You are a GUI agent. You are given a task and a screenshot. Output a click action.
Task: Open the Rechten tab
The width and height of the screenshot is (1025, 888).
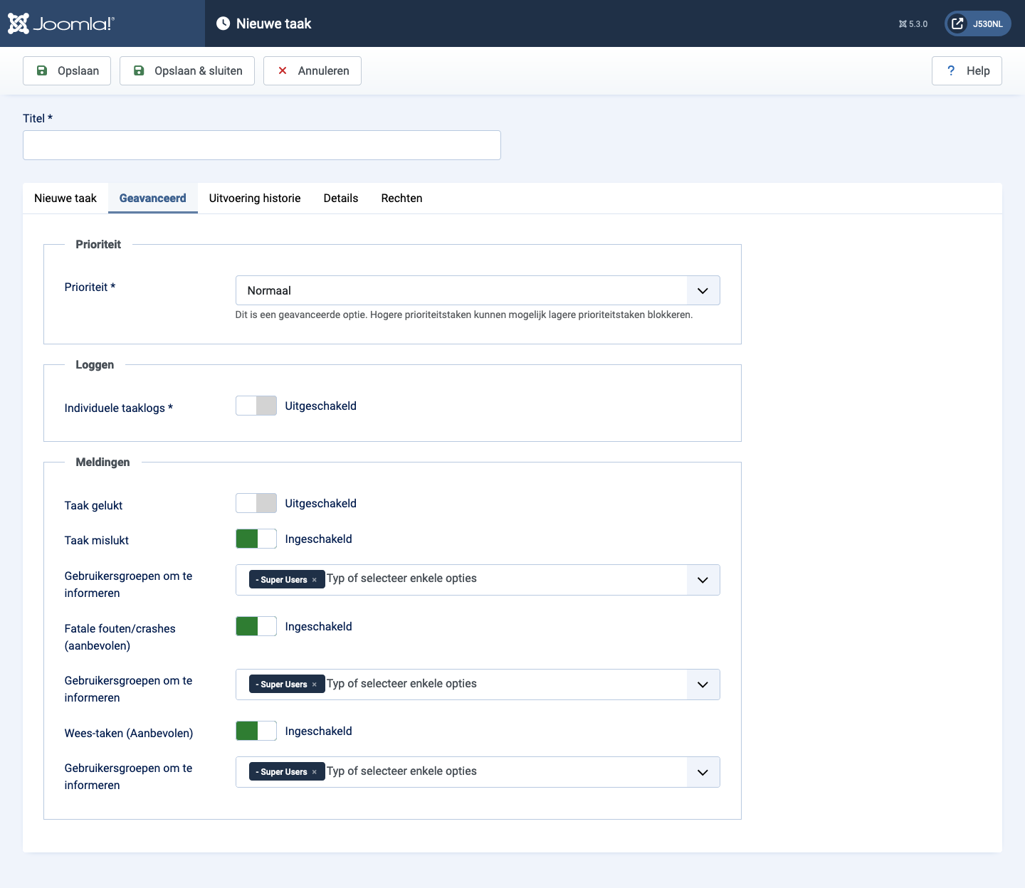[x=401, y=198]
